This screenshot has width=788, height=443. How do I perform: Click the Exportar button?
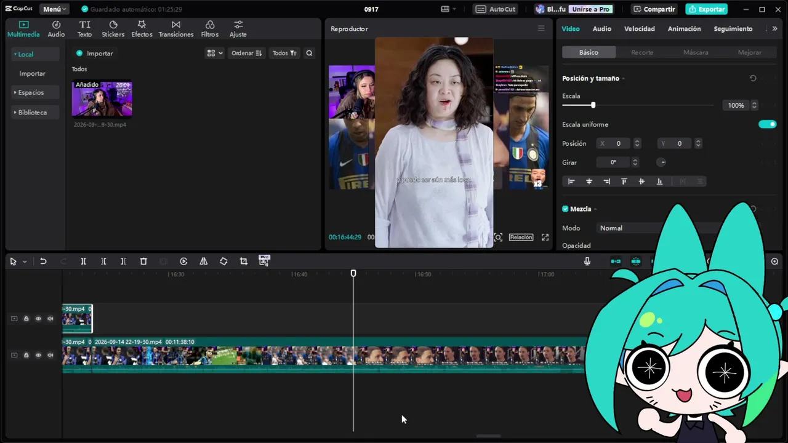point(706,9)
